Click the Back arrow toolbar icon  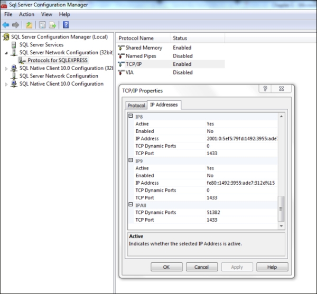pyautogui.click(x=6, y=24)
